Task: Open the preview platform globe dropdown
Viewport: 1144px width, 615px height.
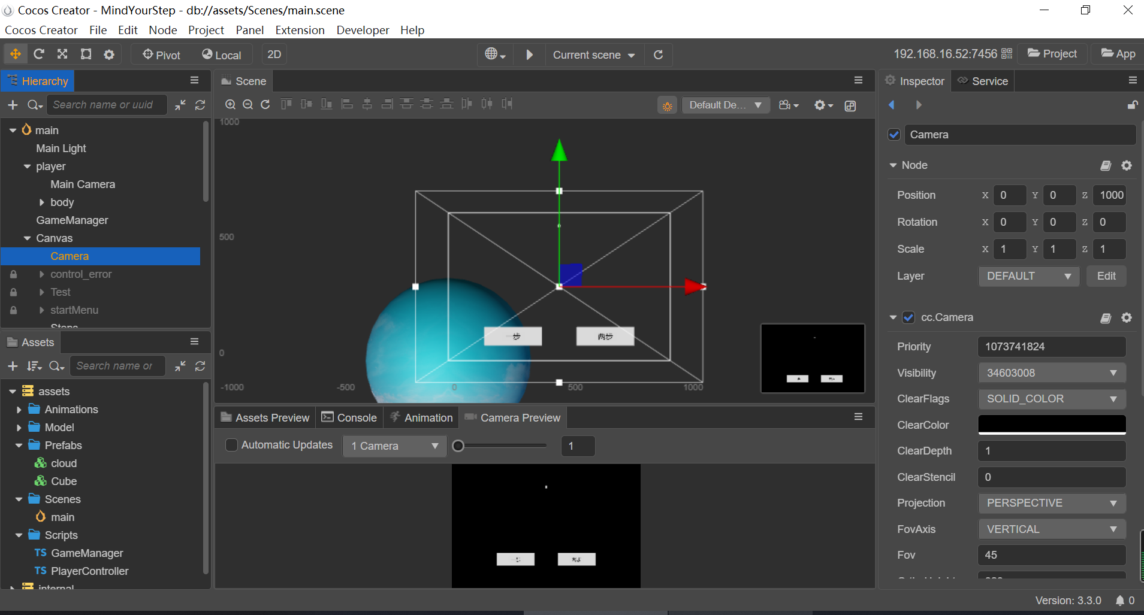Action: [x=495, y=54]
